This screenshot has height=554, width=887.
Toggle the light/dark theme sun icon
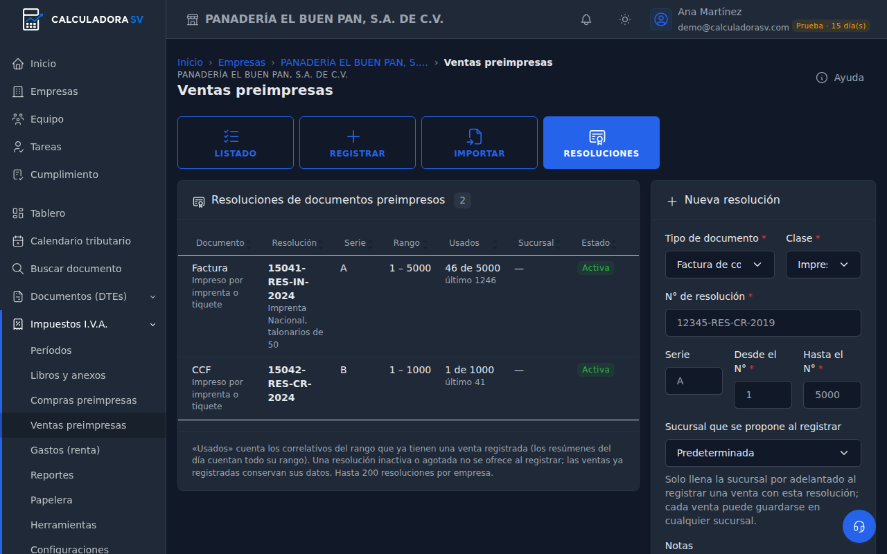[625, 19]
